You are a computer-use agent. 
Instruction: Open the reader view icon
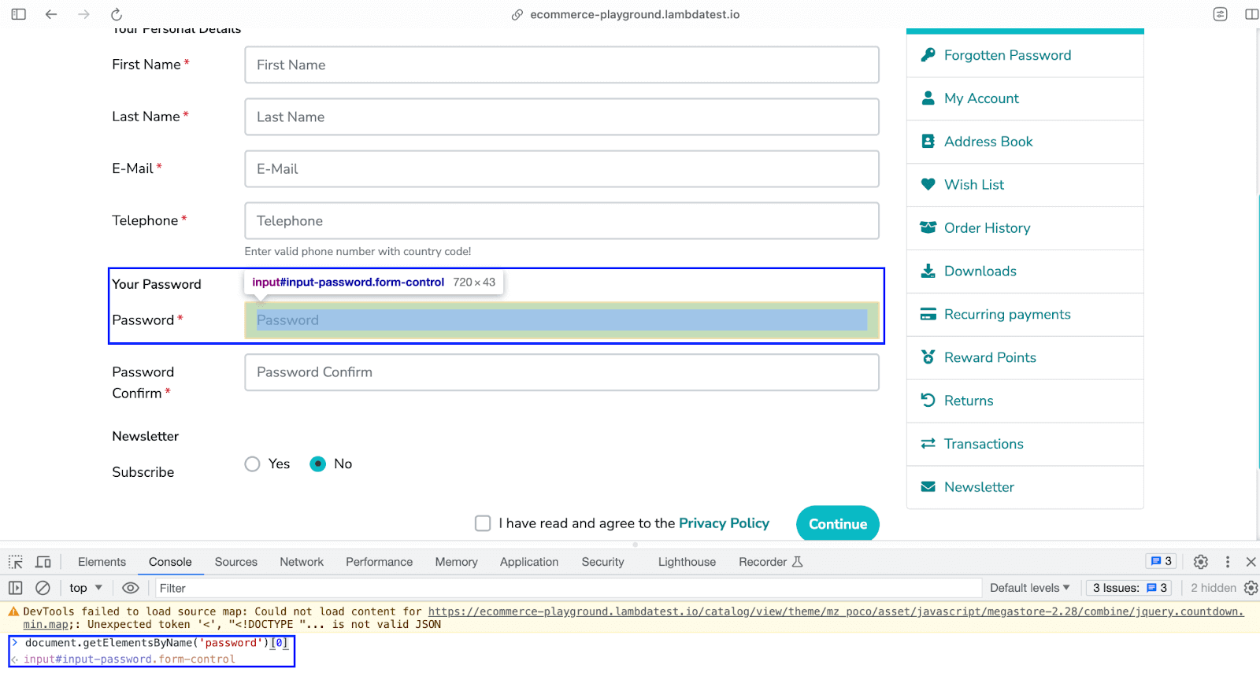pyautogui.click(x=1220, y=14)
